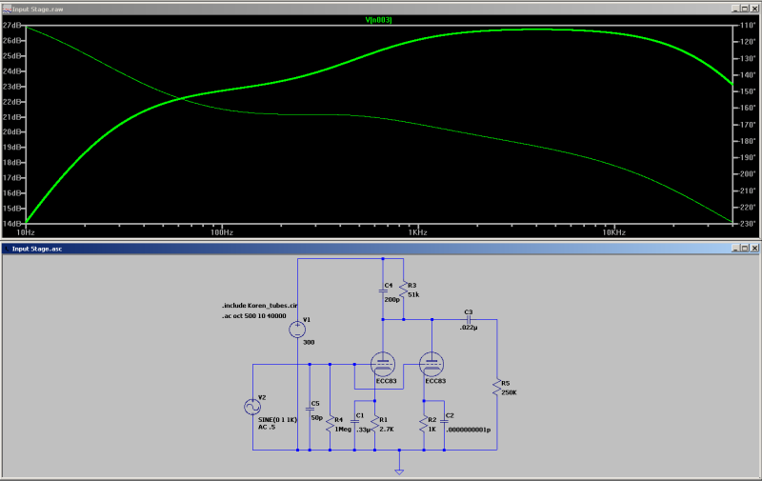
Task: Click the -110° phase axis label
Action: [x=748, y=26]
